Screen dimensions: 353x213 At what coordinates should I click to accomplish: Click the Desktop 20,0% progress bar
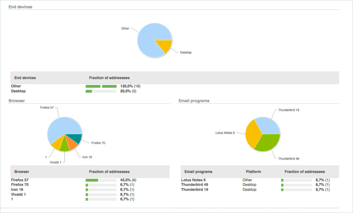[x=101, y=91]
